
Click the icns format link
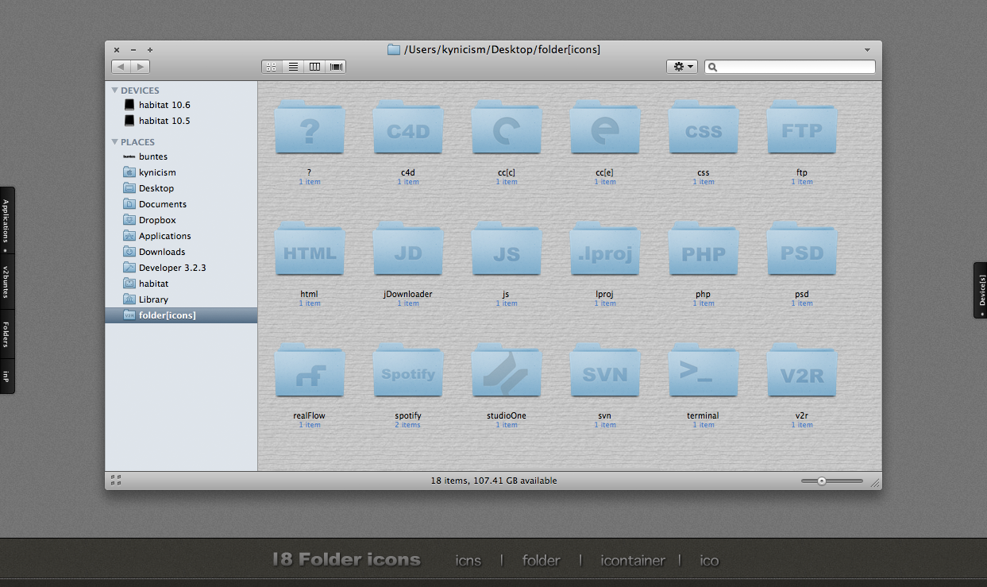(468, 561)
